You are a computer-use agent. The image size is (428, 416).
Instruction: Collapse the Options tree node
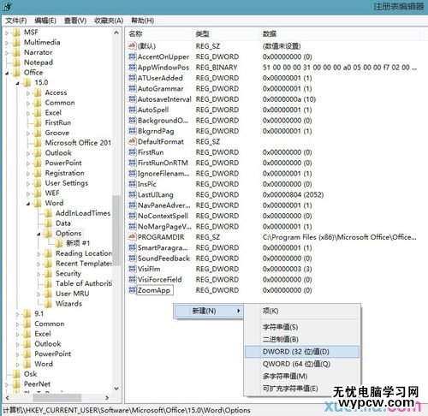39,234
